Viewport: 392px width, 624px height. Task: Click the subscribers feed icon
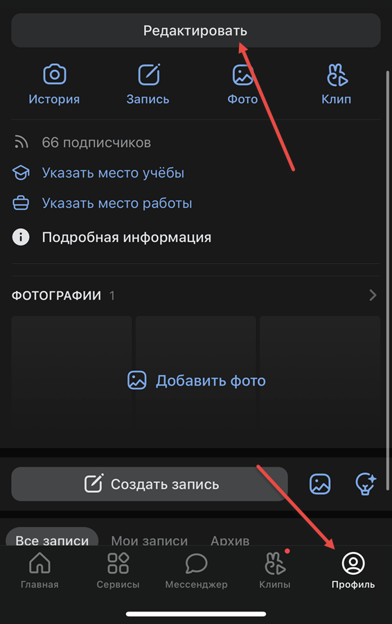click(21, 142)
